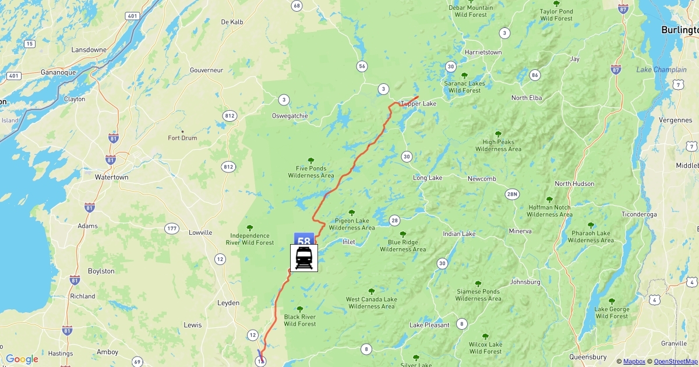Click the Black River Wild Forest tree icon

click(x=300, y=309)
